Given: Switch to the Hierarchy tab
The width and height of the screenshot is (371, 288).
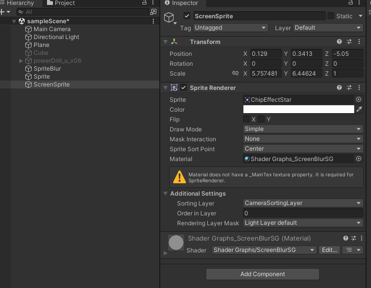Looking at the screenshot, I should (x=17, y=3).
